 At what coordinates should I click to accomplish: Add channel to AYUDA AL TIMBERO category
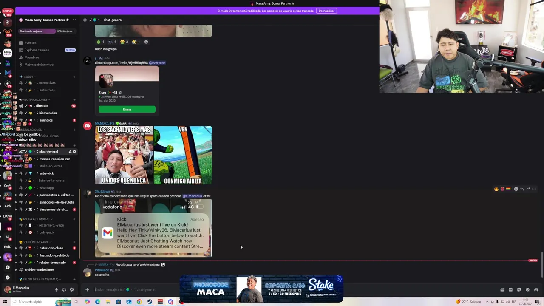pyautogui.click(x=74, y=219)
